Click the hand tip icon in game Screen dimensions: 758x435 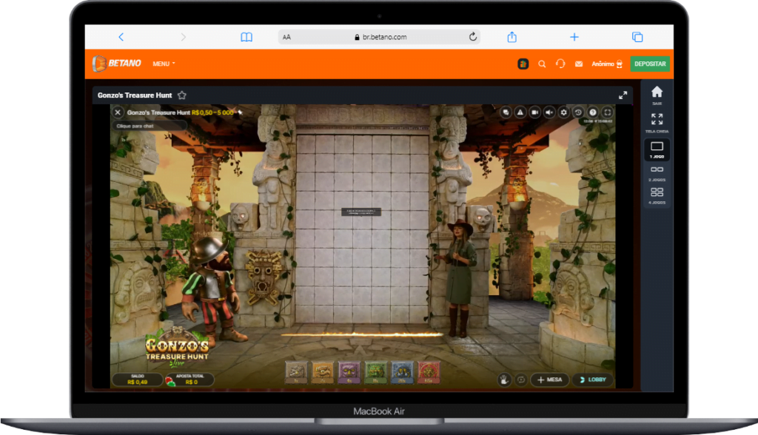tap(504, 380)
